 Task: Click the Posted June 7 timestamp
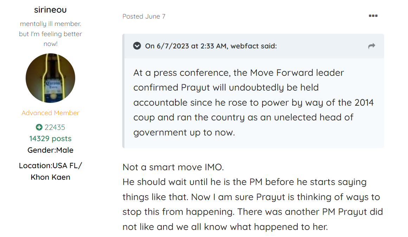[144, 17]
